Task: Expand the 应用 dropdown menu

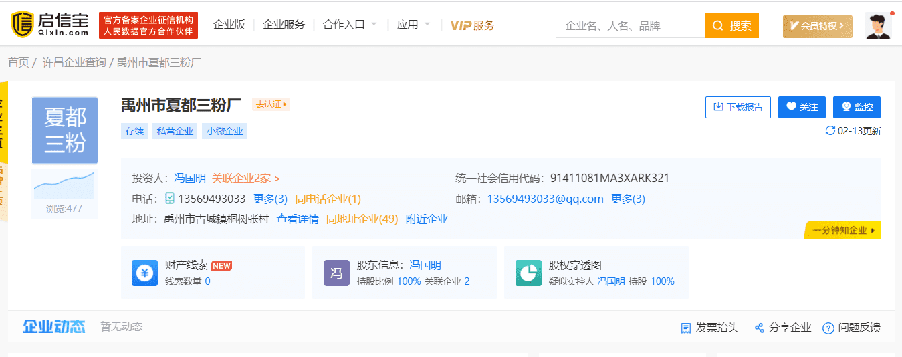Action: tap(413, 25)
